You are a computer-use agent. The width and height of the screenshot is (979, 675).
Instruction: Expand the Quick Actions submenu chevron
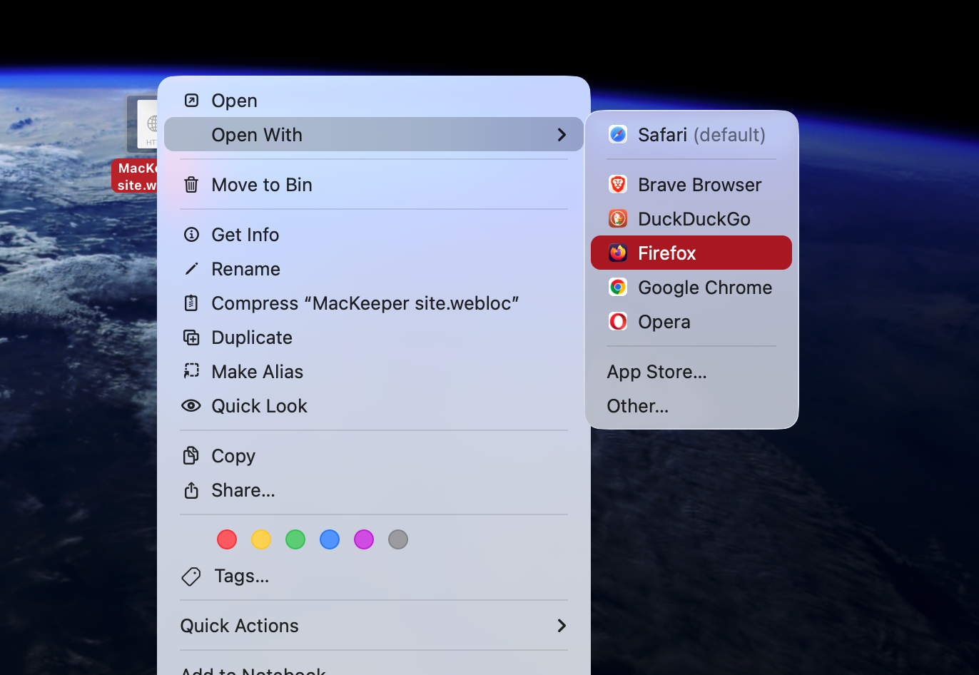click(x=562, y=625)
